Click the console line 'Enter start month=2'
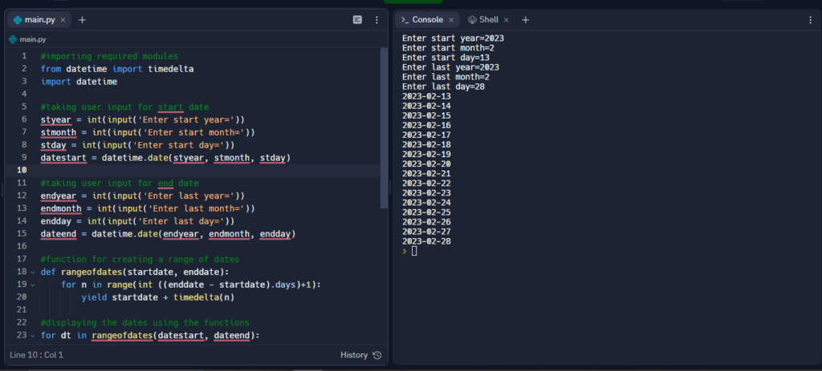 click(x=448, y=47)
